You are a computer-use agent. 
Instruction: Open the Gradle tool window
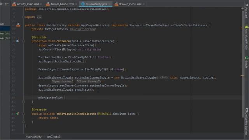[x=246, y=63]
